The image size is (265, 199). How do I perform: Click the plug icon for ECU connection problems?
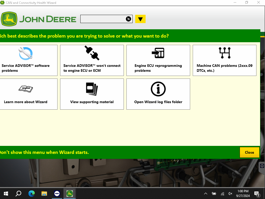92,53
